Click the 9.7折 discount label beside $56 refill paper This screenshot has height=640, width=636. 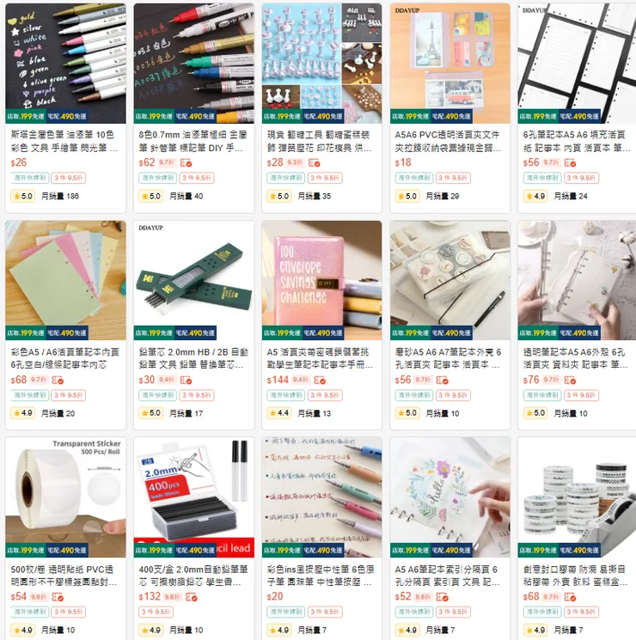tap(551, 162)
